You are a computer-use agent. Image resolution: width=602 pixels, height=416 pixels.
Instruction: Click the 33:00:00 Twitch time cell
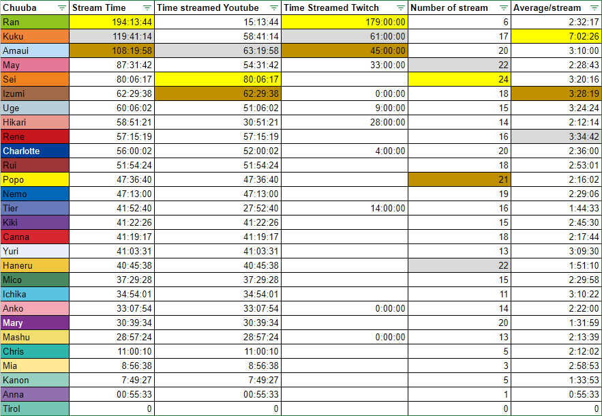click(x=345, y=65)
